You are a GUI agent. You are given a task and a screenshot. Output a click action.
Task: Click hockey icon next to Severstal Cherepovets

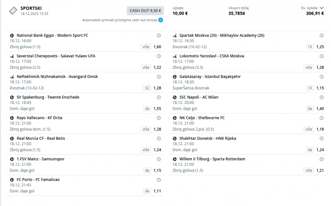[x=12, y=56]
